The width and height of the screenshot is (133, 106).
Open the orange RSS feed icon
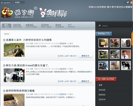[131, 2]
